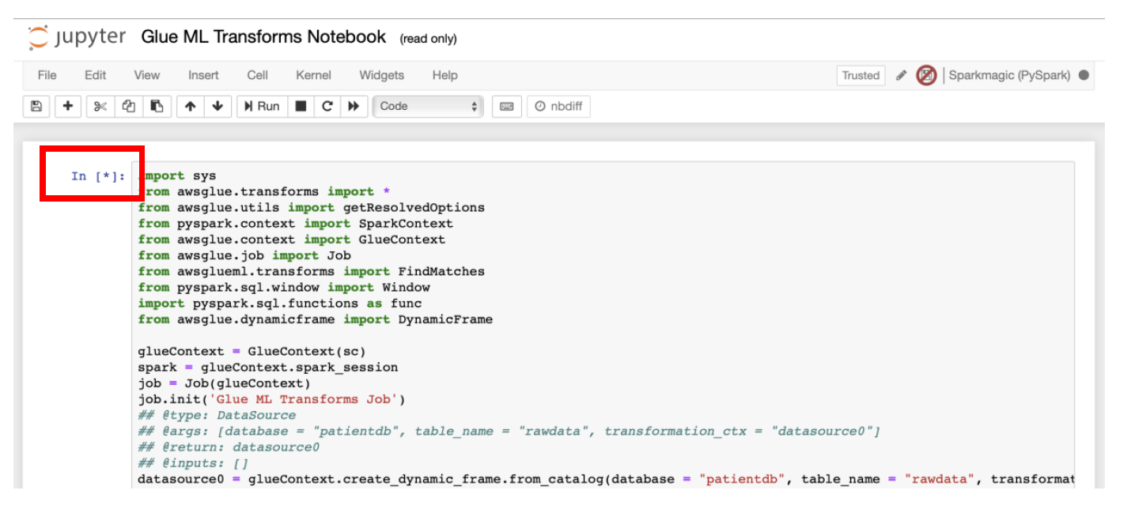Open the Insert menu
The image size is (1131, 528).
[203, 75]
